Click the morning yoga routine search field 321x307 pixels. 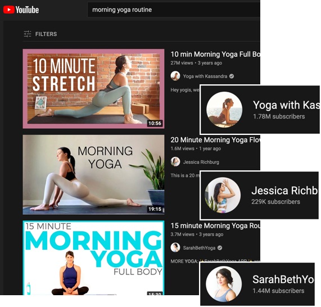174,10
